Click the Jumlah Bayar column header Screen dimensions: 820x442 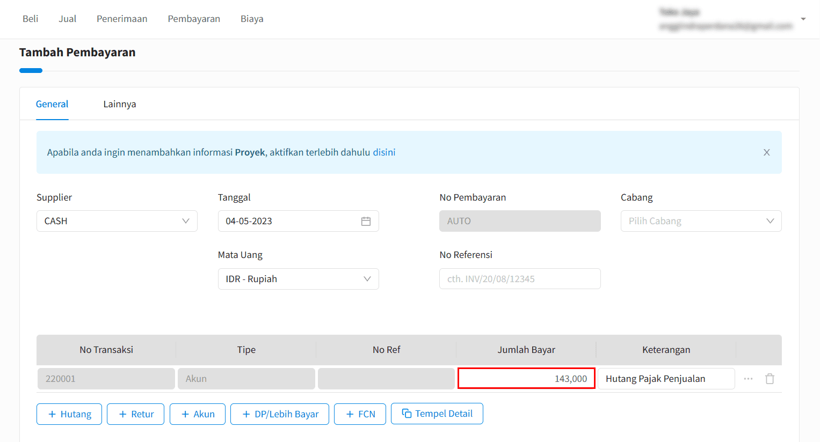click(x=526, y=350)
